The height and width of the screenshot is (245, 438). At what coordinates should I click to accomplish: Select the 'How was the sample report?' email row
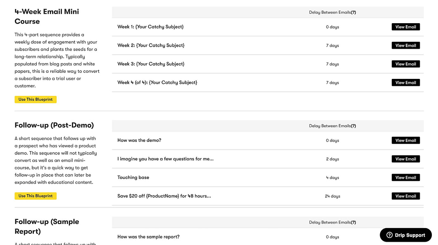[149, 236]
